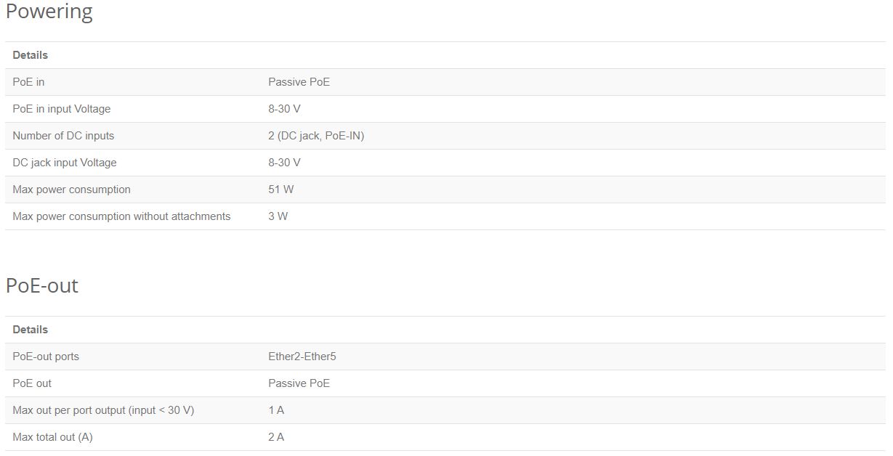This screenshot has height=456, width=893.
Task: Select the 'Max power consumption' label
Action: tap(71, 190)
